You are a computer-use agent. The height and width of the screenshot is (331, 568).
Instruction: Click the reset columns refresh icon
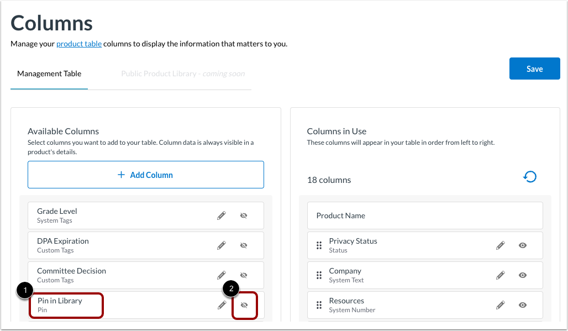(x=530, y=176)
